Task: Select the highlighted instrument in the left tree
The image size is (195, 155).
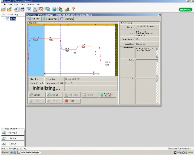Action: tap(13, 19)
